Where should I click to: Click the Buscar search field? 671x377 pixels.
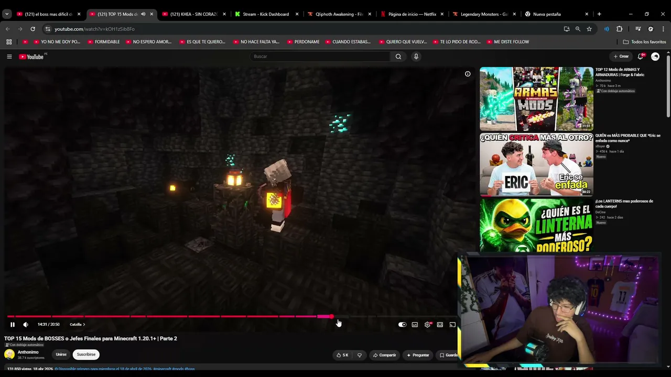[x=320, y=57]
